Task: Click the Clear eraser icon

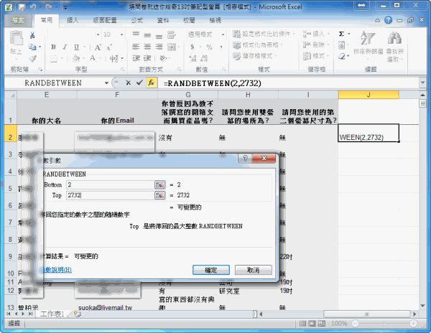Action: (x=342, y=56)
